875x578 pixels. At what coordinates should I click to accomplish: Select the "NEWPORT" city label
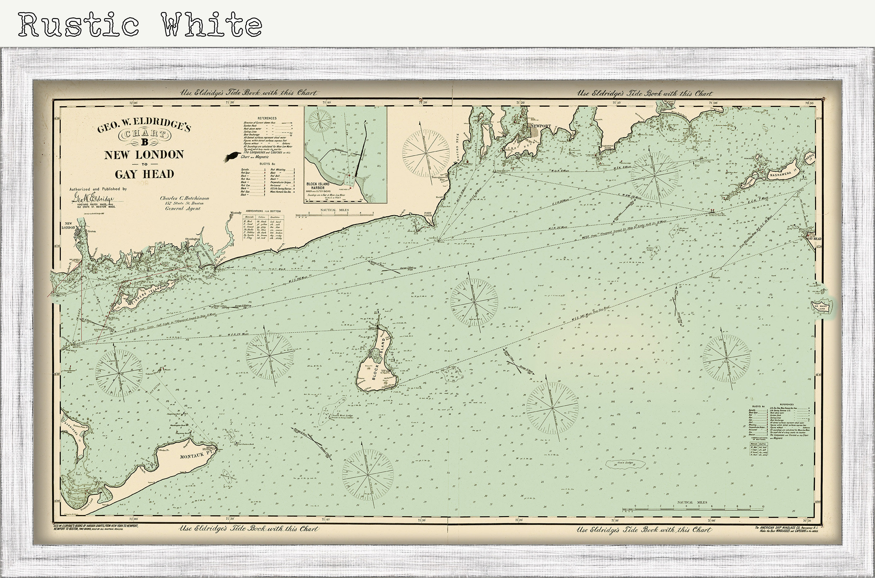tap(541, 126)
